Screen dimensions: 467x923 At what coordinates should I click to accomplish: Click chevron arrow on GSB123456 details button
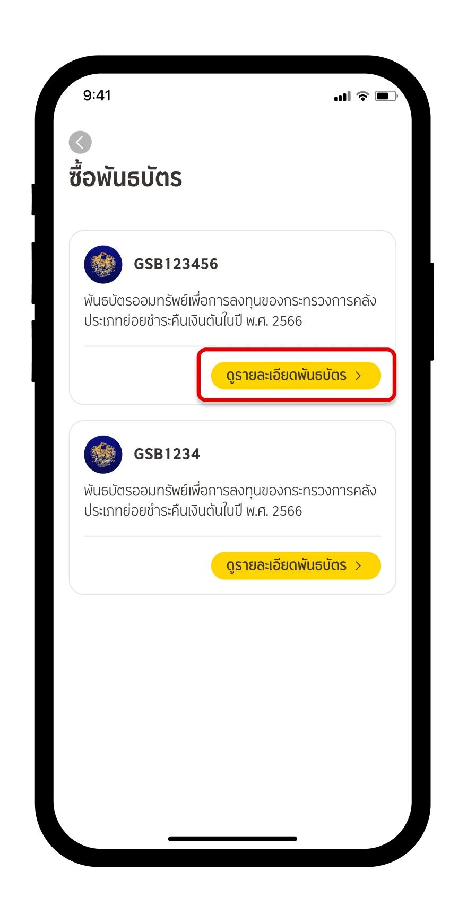[358, 376]
